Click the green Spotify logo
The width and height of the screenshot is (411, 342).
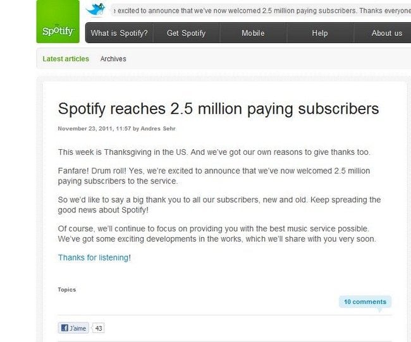pyautogui.click(x=58, y=22)
